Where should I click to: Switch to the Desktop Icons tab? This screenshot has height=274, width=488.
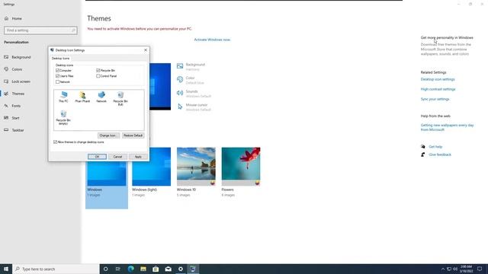[x=61, y=59]
